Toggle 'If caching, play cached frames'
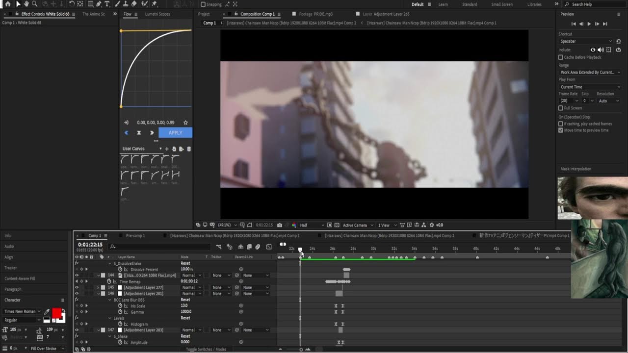 click(x=561, y=124)
